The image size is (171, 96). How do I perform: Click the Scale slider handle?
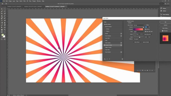139,37
